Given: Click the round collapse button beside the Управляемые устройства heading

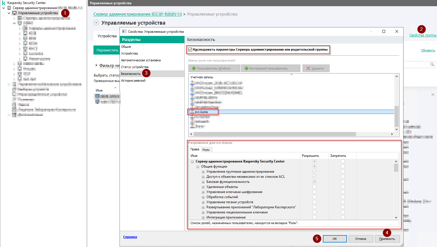Looking at the screenshot, I should (x=96, y=23).
